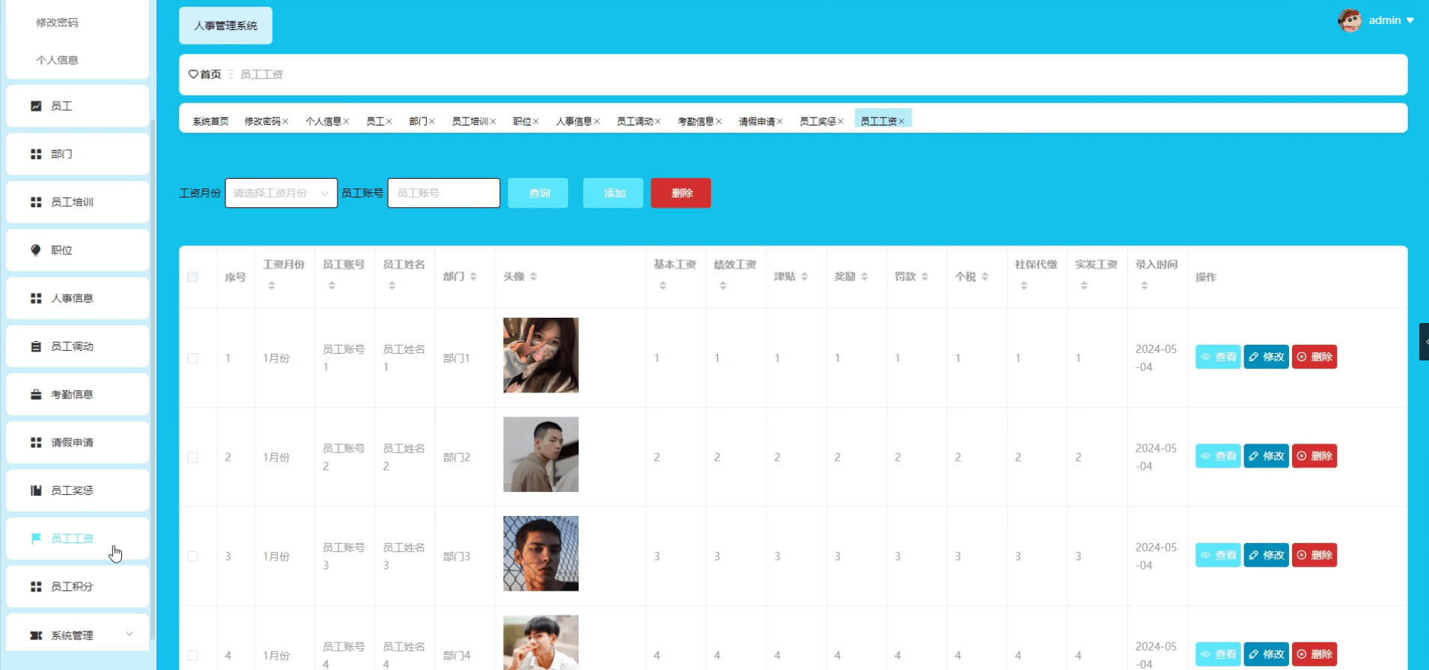This screenshot has height=670, width=1429.
Task: Tick the checkbox for row 1
Action: (192, 358)
